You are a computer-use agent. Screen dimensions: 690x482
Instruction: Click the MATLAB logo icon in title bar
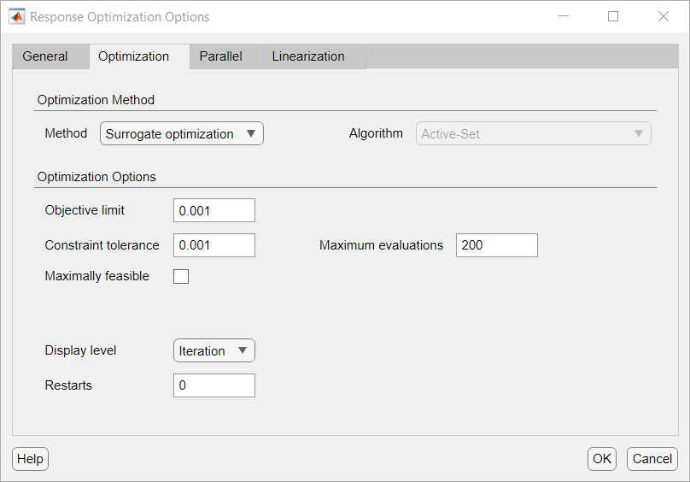(x=16, y=17)
